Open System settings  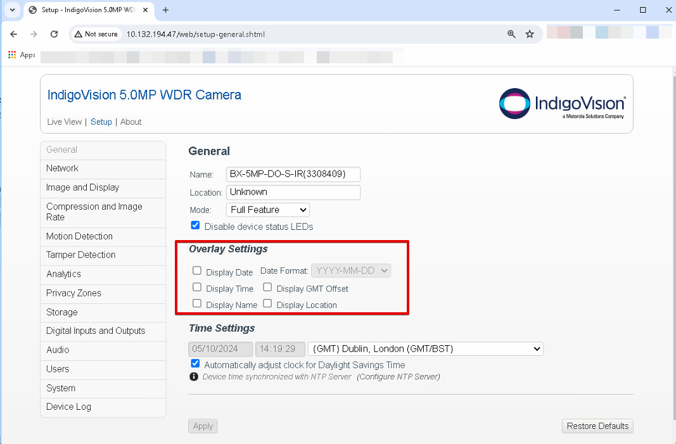click(103, 388)
